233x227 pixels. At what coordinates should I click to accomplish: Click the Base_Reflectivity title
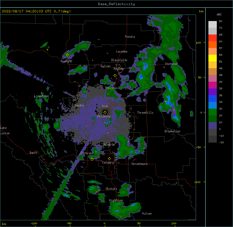point(117,4)
